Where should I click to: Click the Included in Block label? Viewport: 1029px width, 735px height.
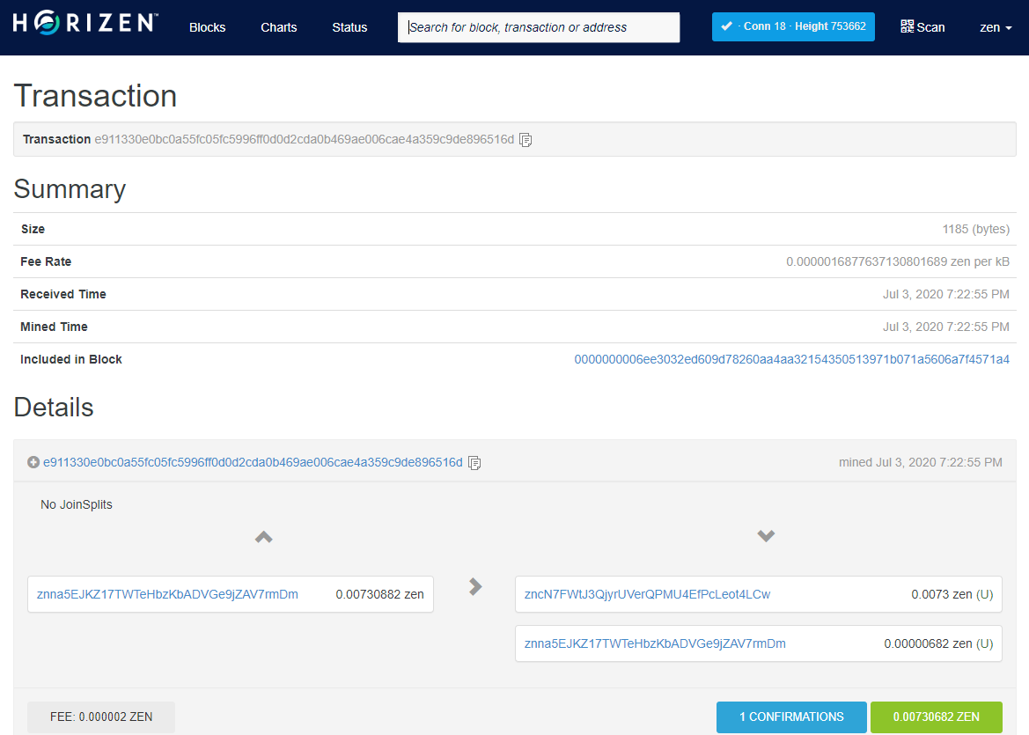click(x=71, y=359)
